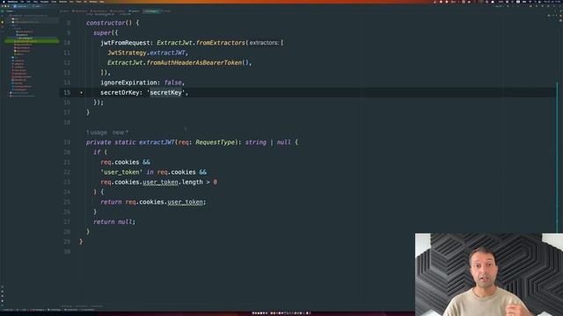The height and width of the screenshot is (316, 563).
Task: Click the 'new *' author hint above extractJWT
Action: click(x=121, y=133)
